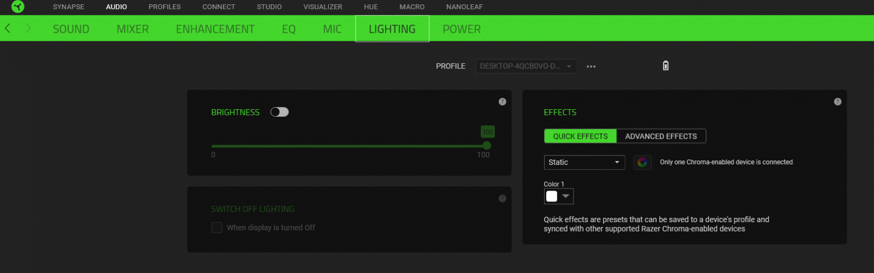874x273 pixels.
Task: Open Chroma Studio color wheel icon
Action: click(642, 162)
